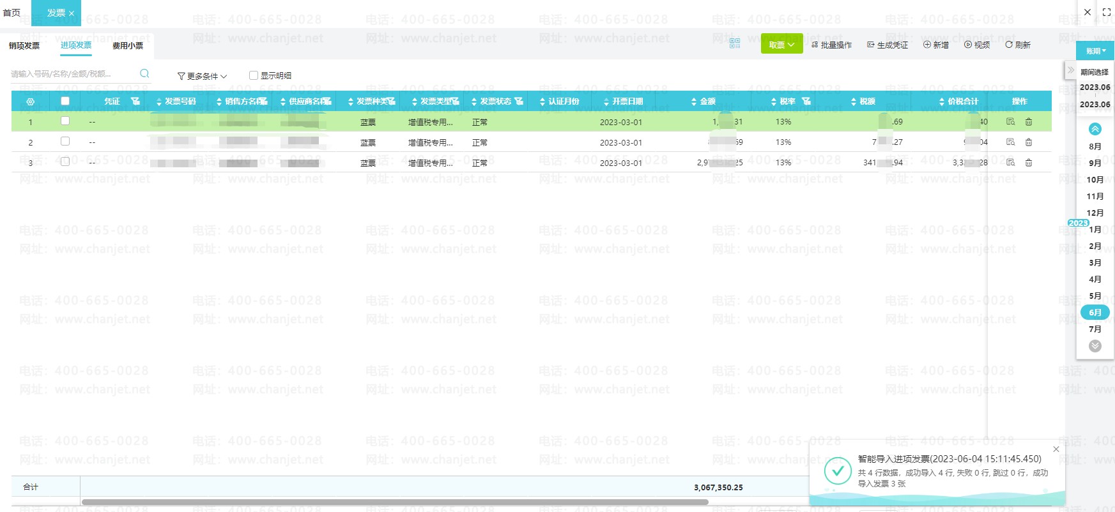Screen dimensions: 1115x512
Task: Click 正常 status in row 1
Action: pos(480,122)
